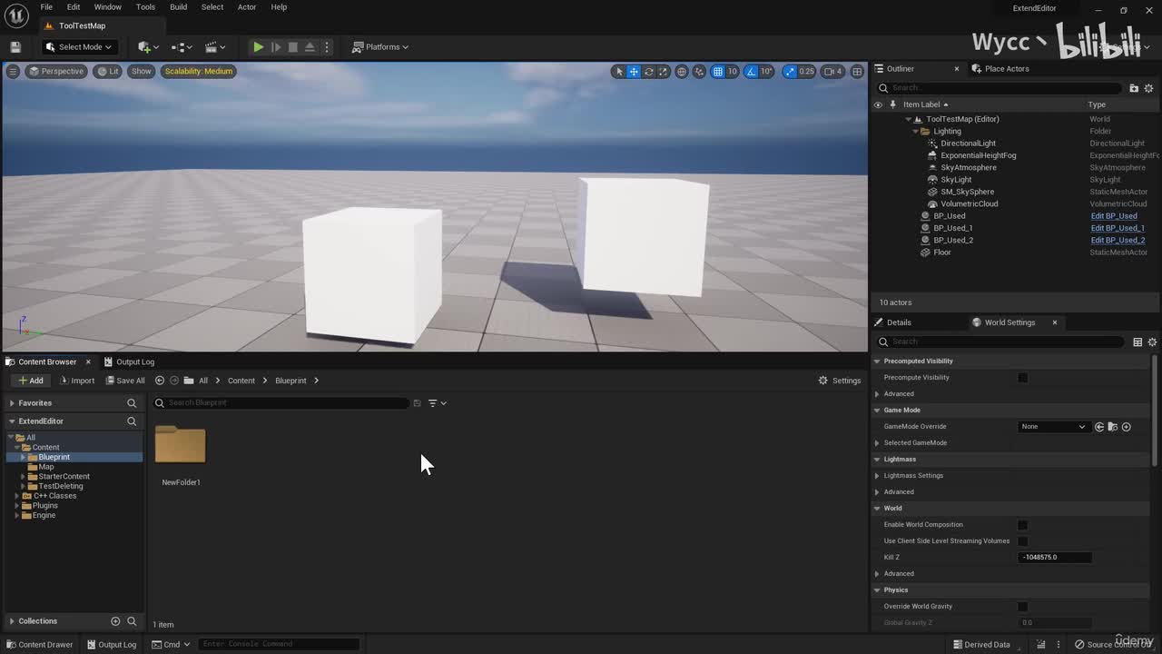Open the NewFolder1 folder thumbnail
The image size is (1162, 654).
pyautogui.click(x=181, y=445)
